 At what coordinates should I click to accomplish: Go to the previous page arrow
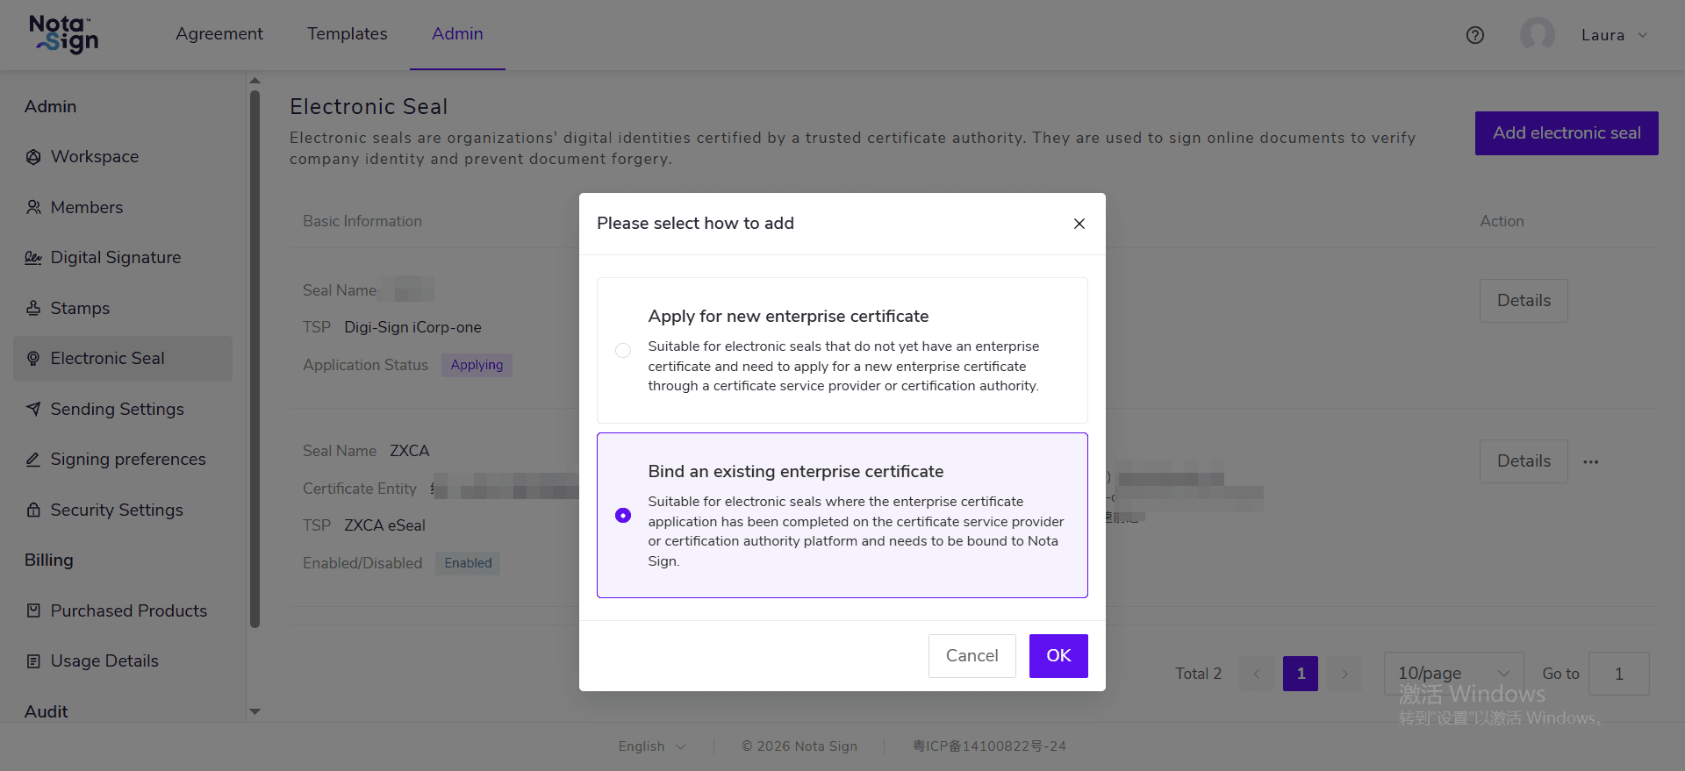[1257, 674]
